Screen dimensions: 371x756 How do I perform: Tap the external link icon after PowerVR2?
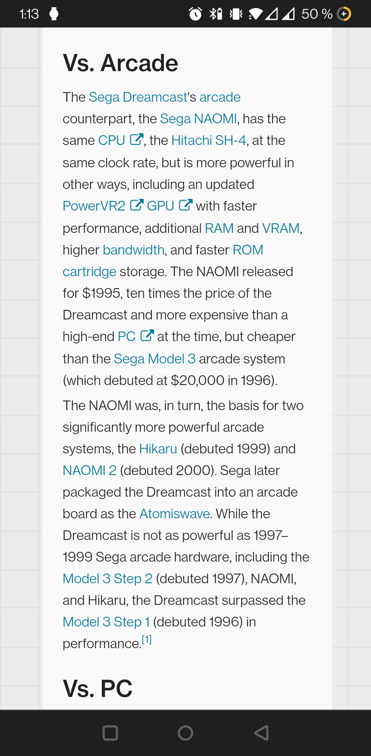coord(137,205)
